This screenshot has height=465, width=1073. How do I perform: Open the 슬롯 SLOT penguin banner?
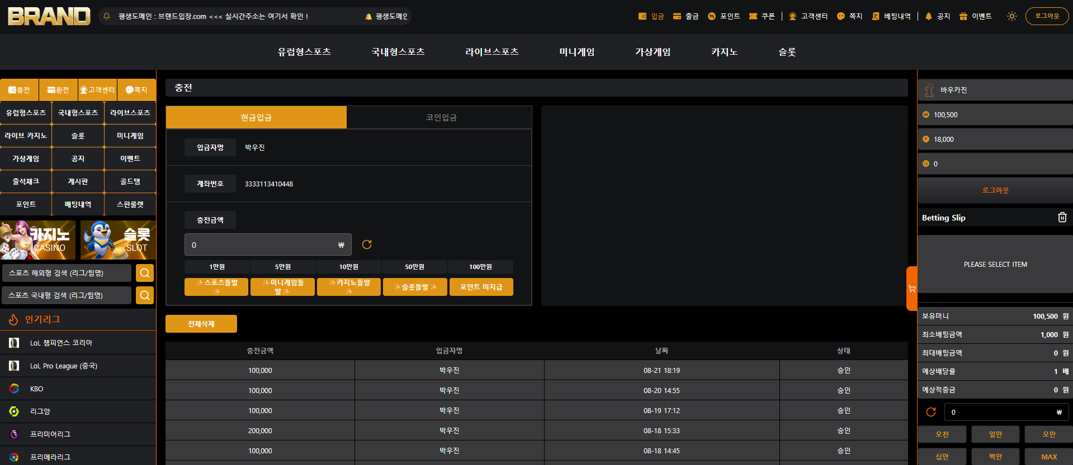tap(118, 240)
